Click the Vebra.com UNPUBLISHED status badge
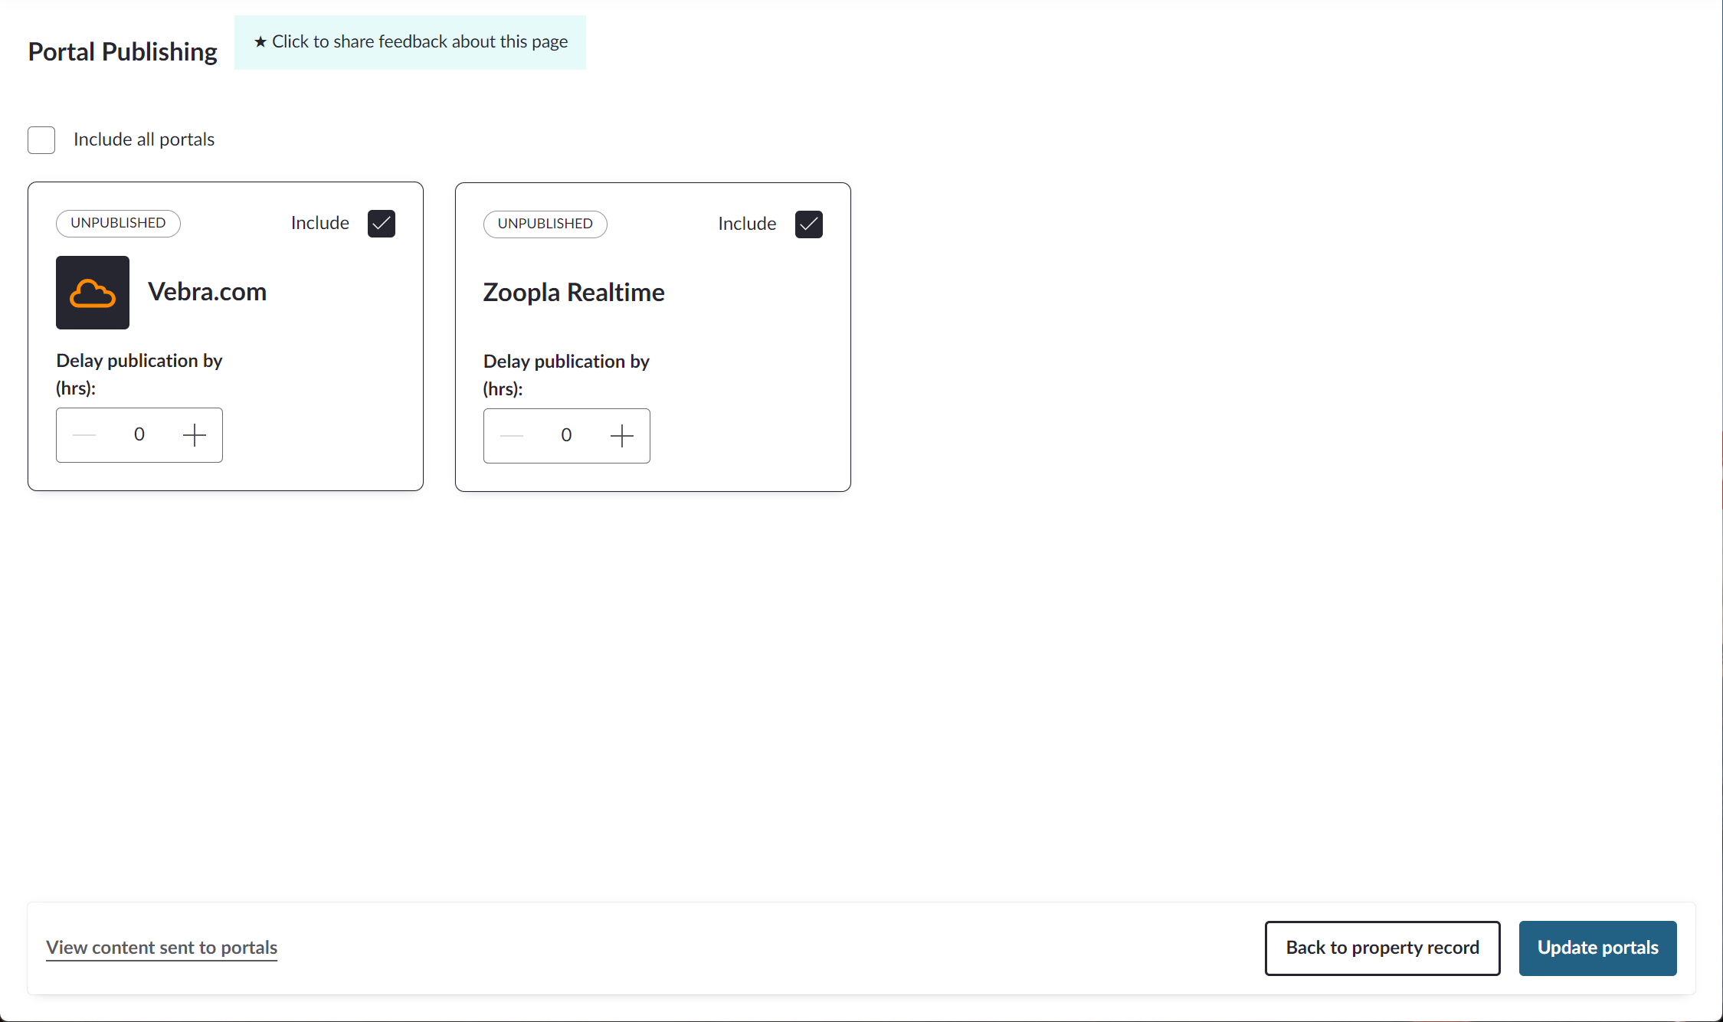The image size is (1723, 1022). [118, 224]
